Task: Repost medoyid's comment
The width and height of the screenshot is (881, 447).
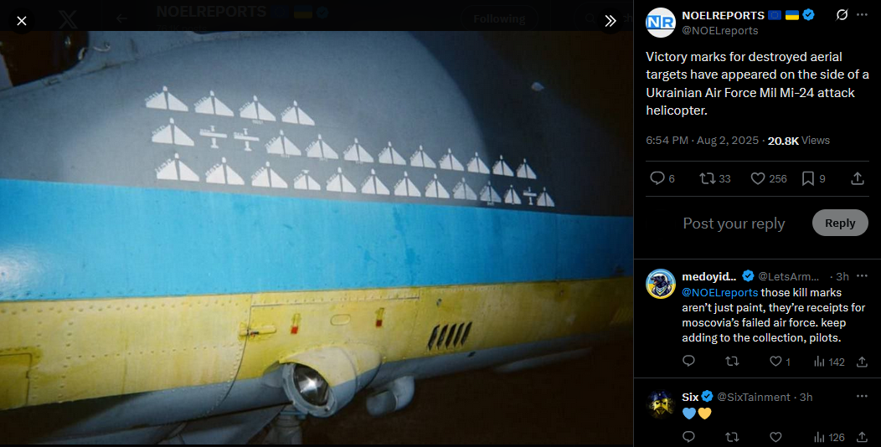Action: tap(732, 362)
